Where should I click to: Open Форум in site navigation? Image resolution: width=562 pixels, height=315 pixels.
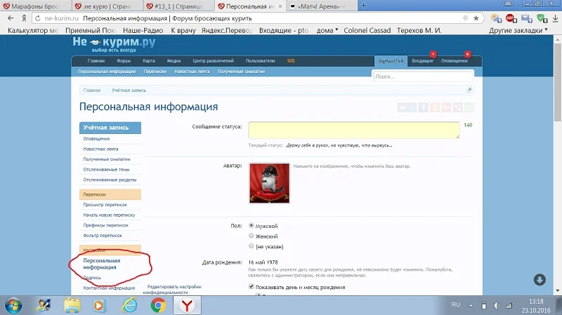pyautogui.click(x=124, y=61)
